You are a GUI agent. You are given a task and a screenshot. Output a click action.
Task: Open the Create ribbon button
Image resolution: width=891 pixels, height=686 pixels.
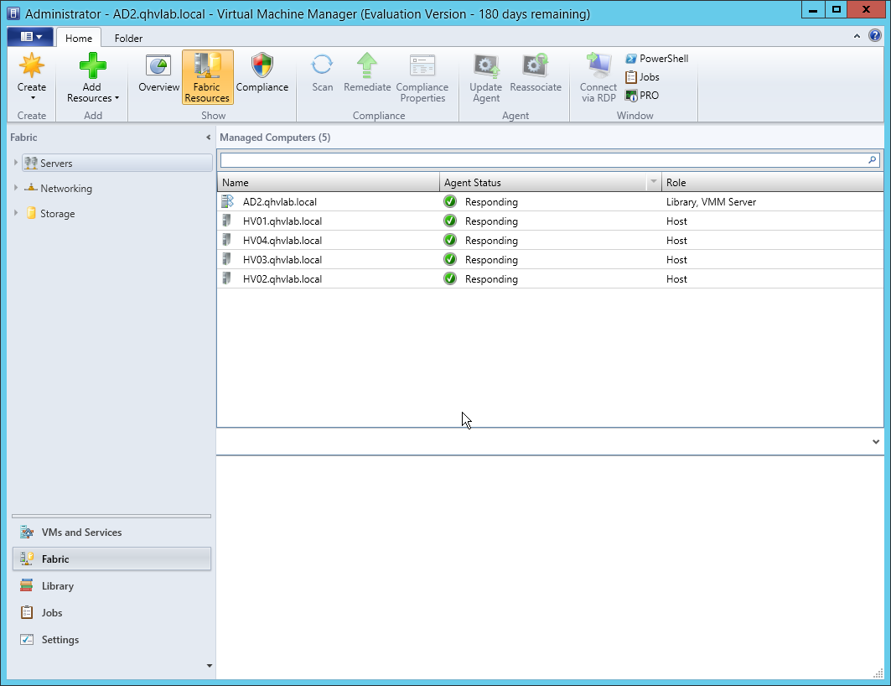[x=32, y=78]
